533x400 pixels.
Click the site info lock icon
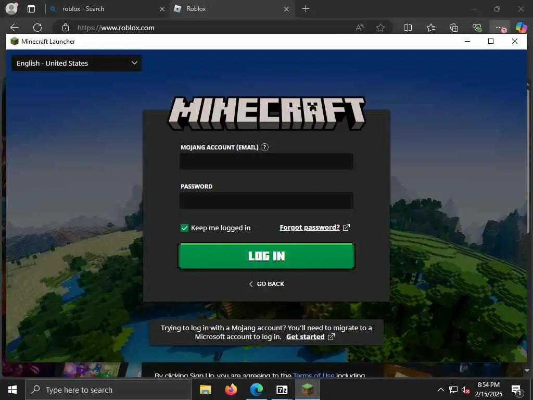coord(66,28)
